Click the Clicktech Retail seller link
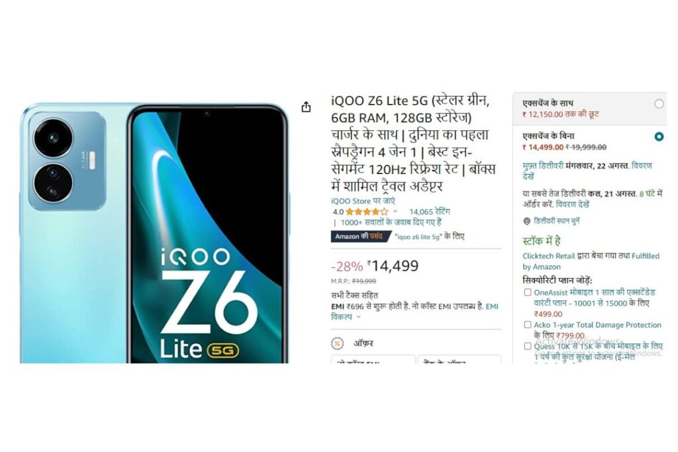 coord(549,256)
